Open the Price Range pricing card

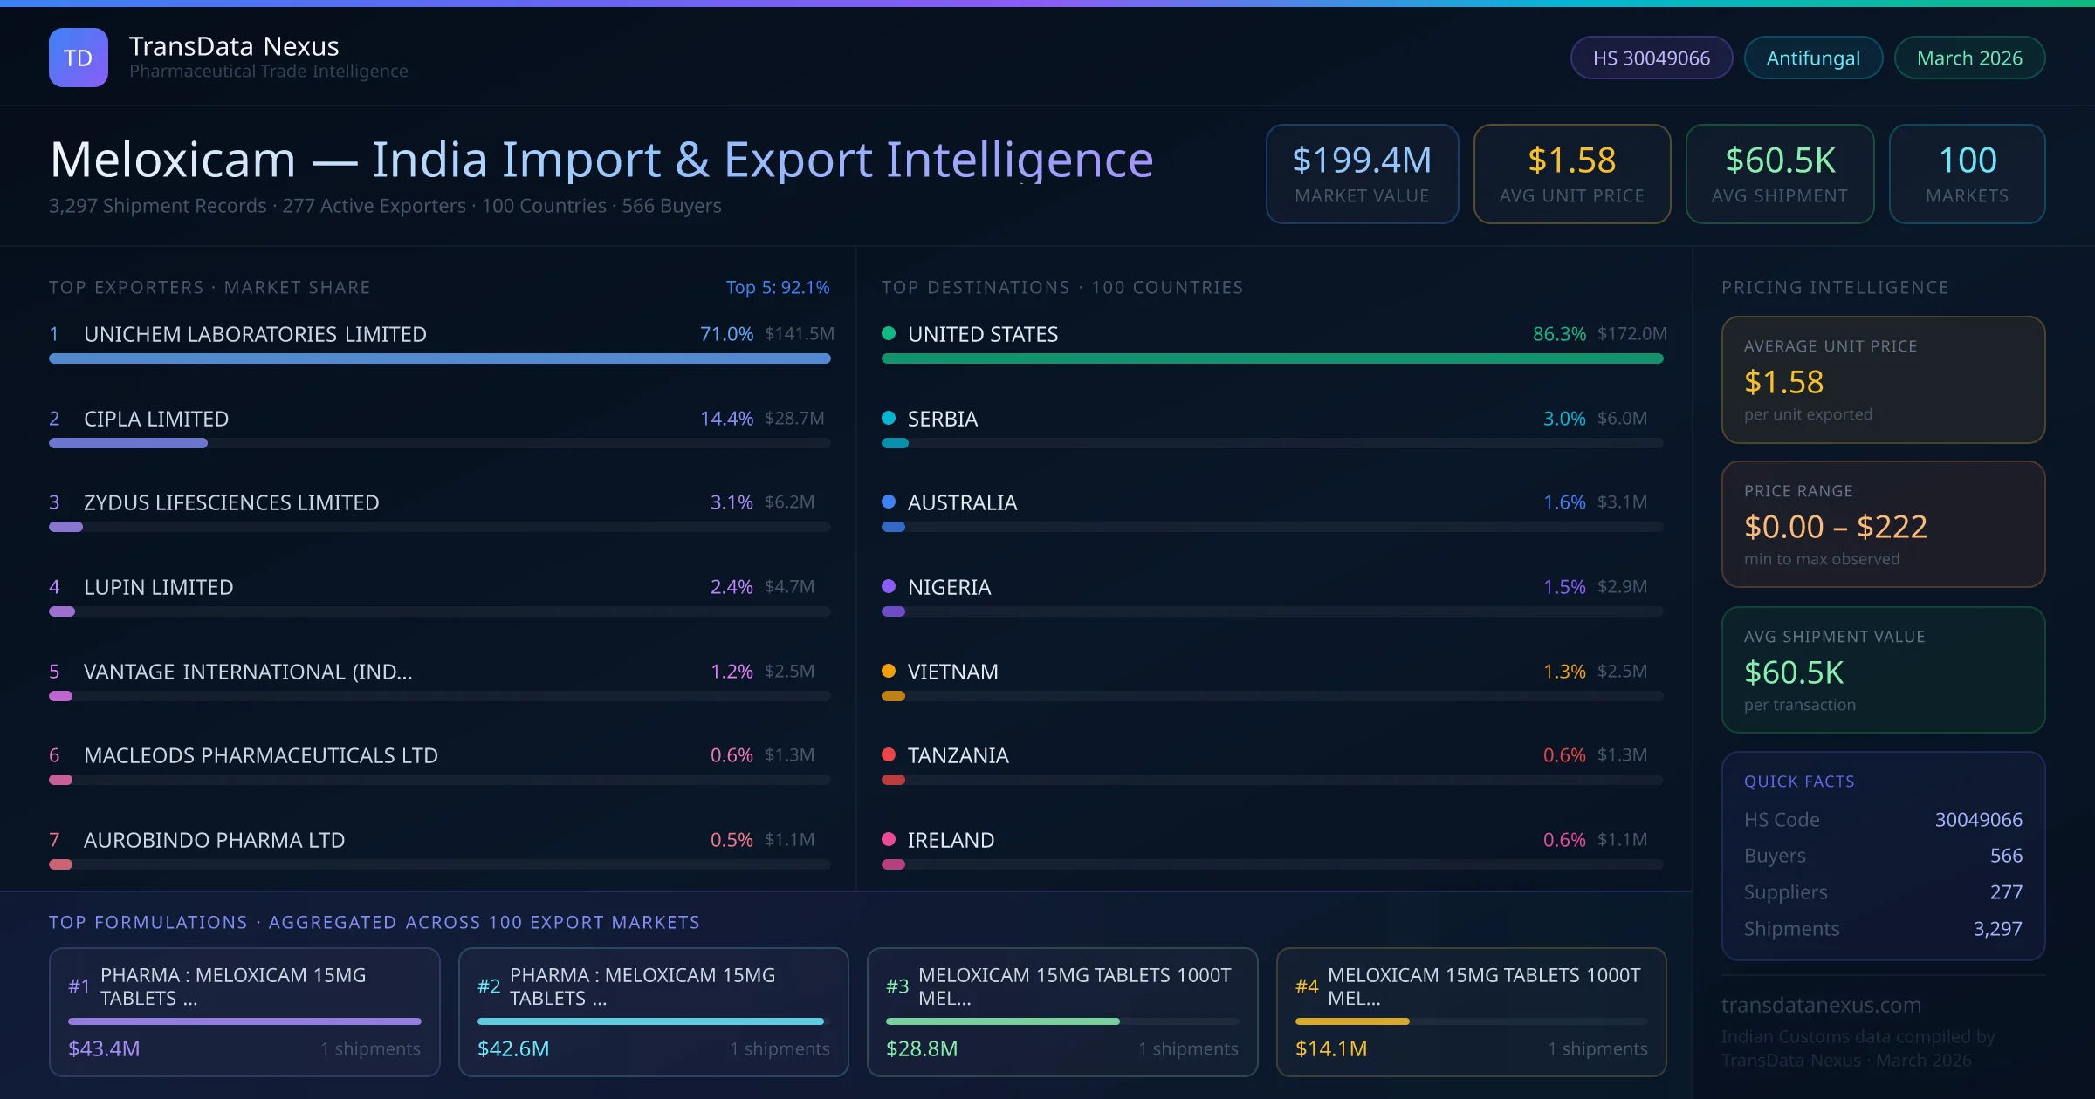pos(1882,524)
